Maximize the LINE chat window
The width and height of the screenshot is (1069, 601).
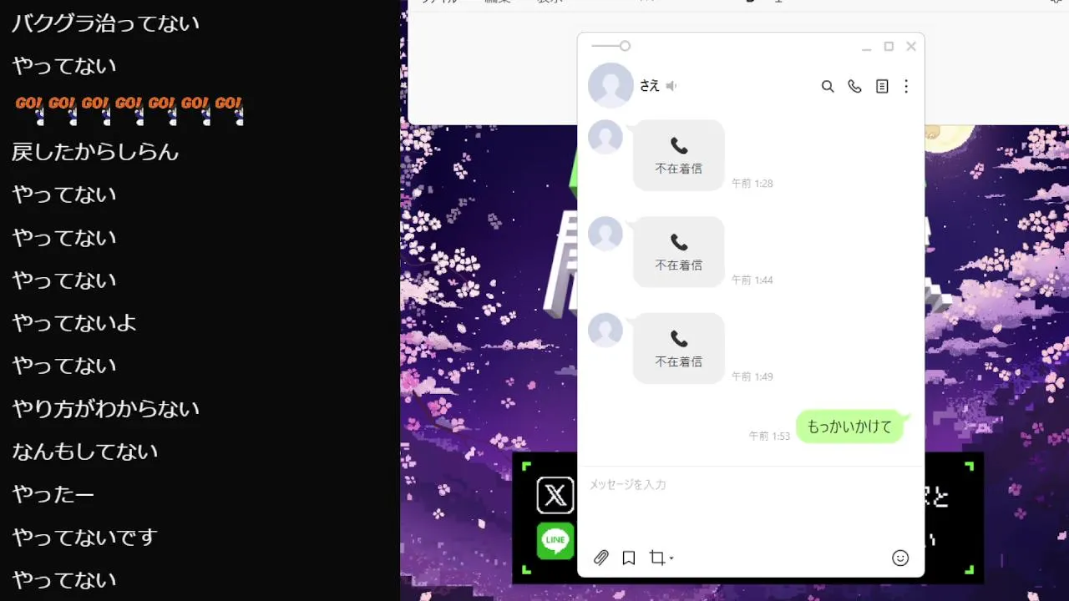click(889, 47)
